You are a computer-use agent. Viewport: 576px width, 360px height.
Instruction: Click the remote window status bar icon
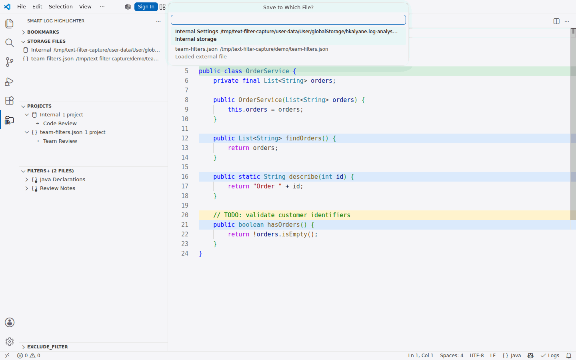(x=7, y=355)
